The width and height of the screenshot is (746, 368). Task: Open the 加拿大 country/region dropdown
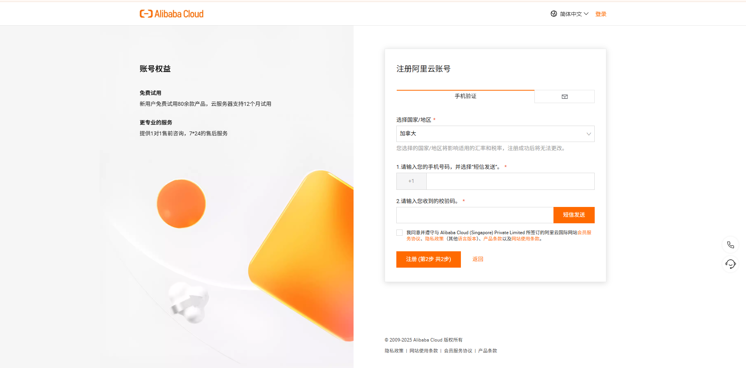tap(495, 134)
